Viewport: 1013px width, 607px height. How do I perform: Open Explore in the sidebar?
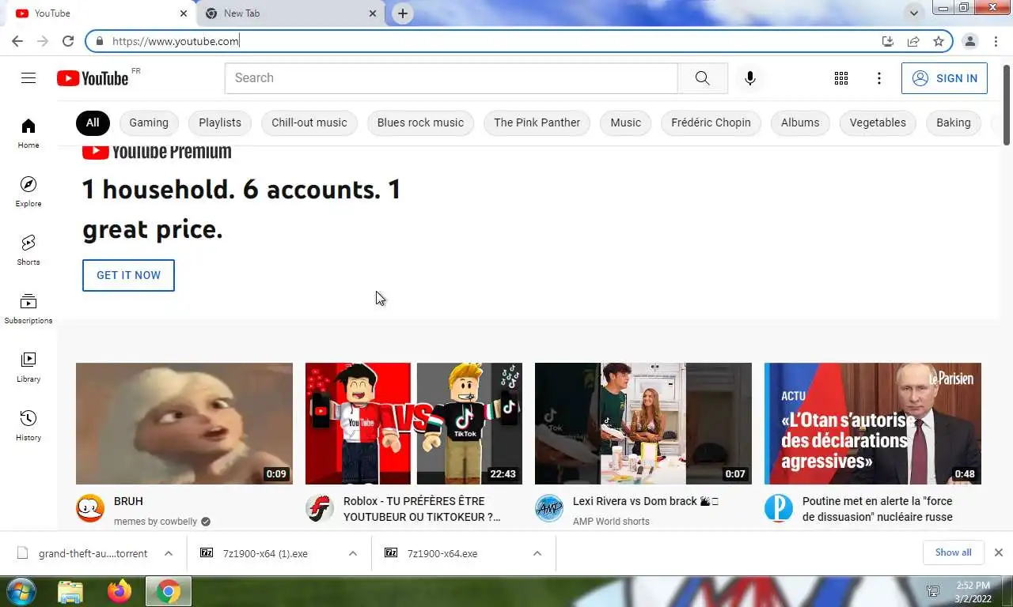28,191
